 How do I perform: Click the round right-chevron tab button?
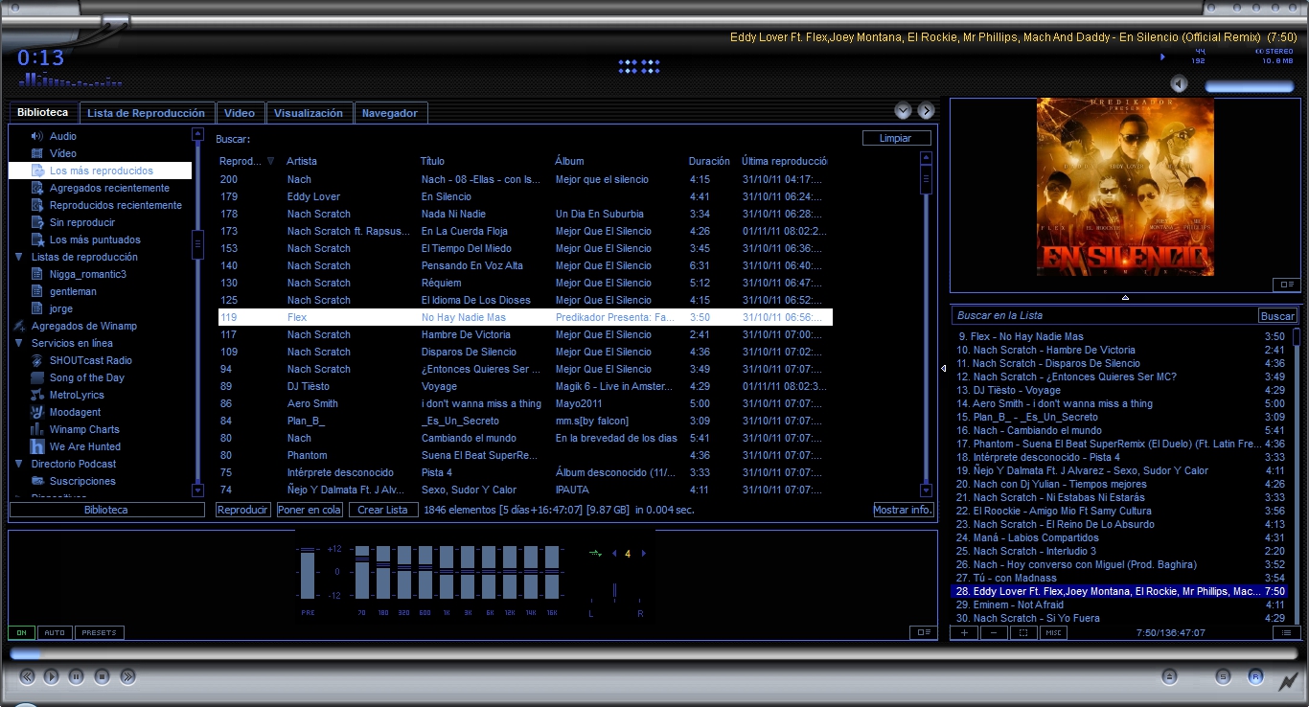pyautogui.click(x=926, y=110)
